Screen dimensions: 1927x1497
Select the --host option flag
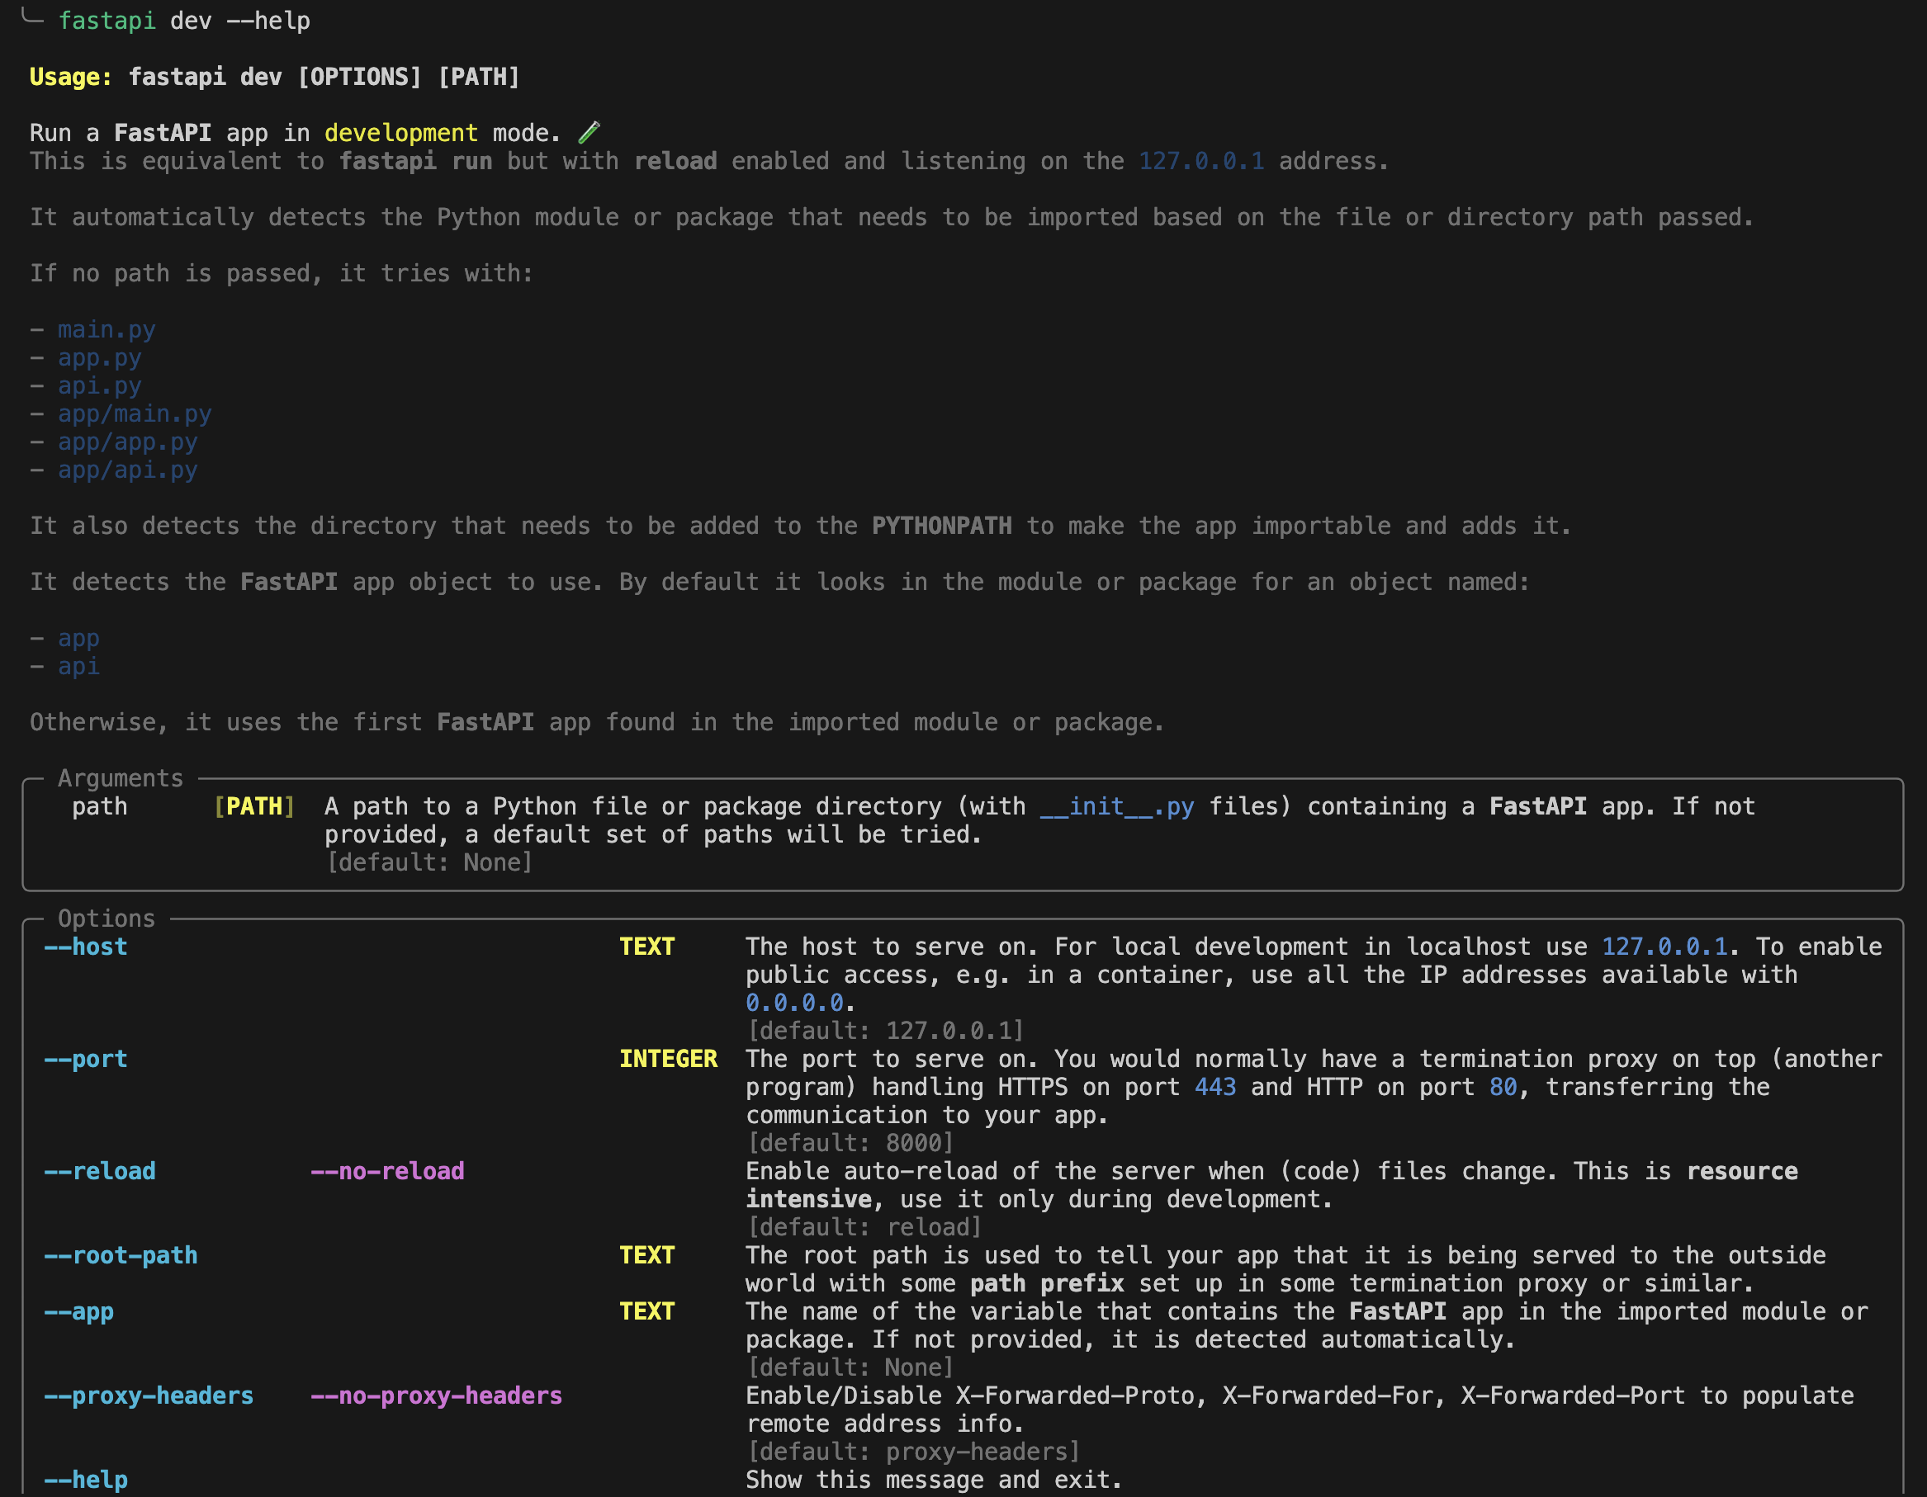tap(86, 947)
